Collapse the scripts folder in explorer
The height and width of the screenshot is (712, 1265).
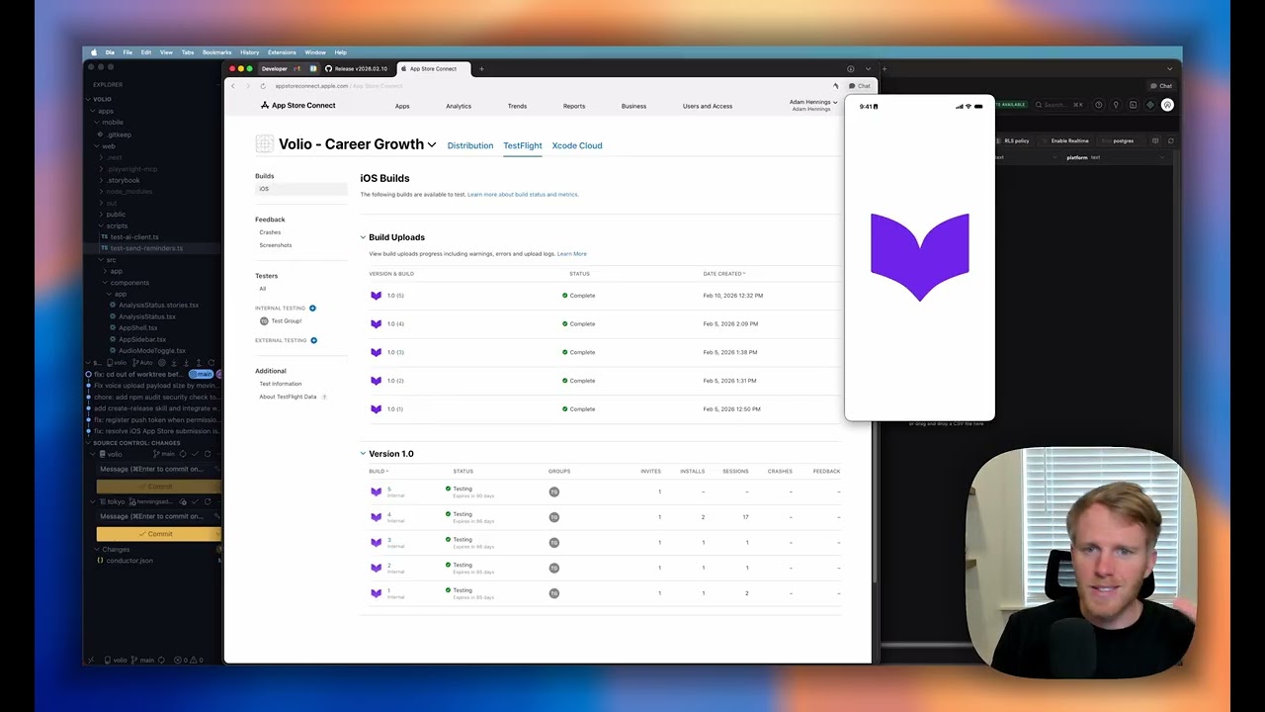coord(117,225)
